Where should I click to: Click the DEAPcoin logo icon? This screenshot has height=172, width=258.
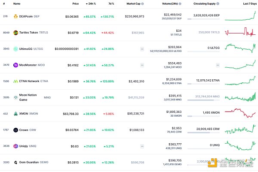(16, 17)
